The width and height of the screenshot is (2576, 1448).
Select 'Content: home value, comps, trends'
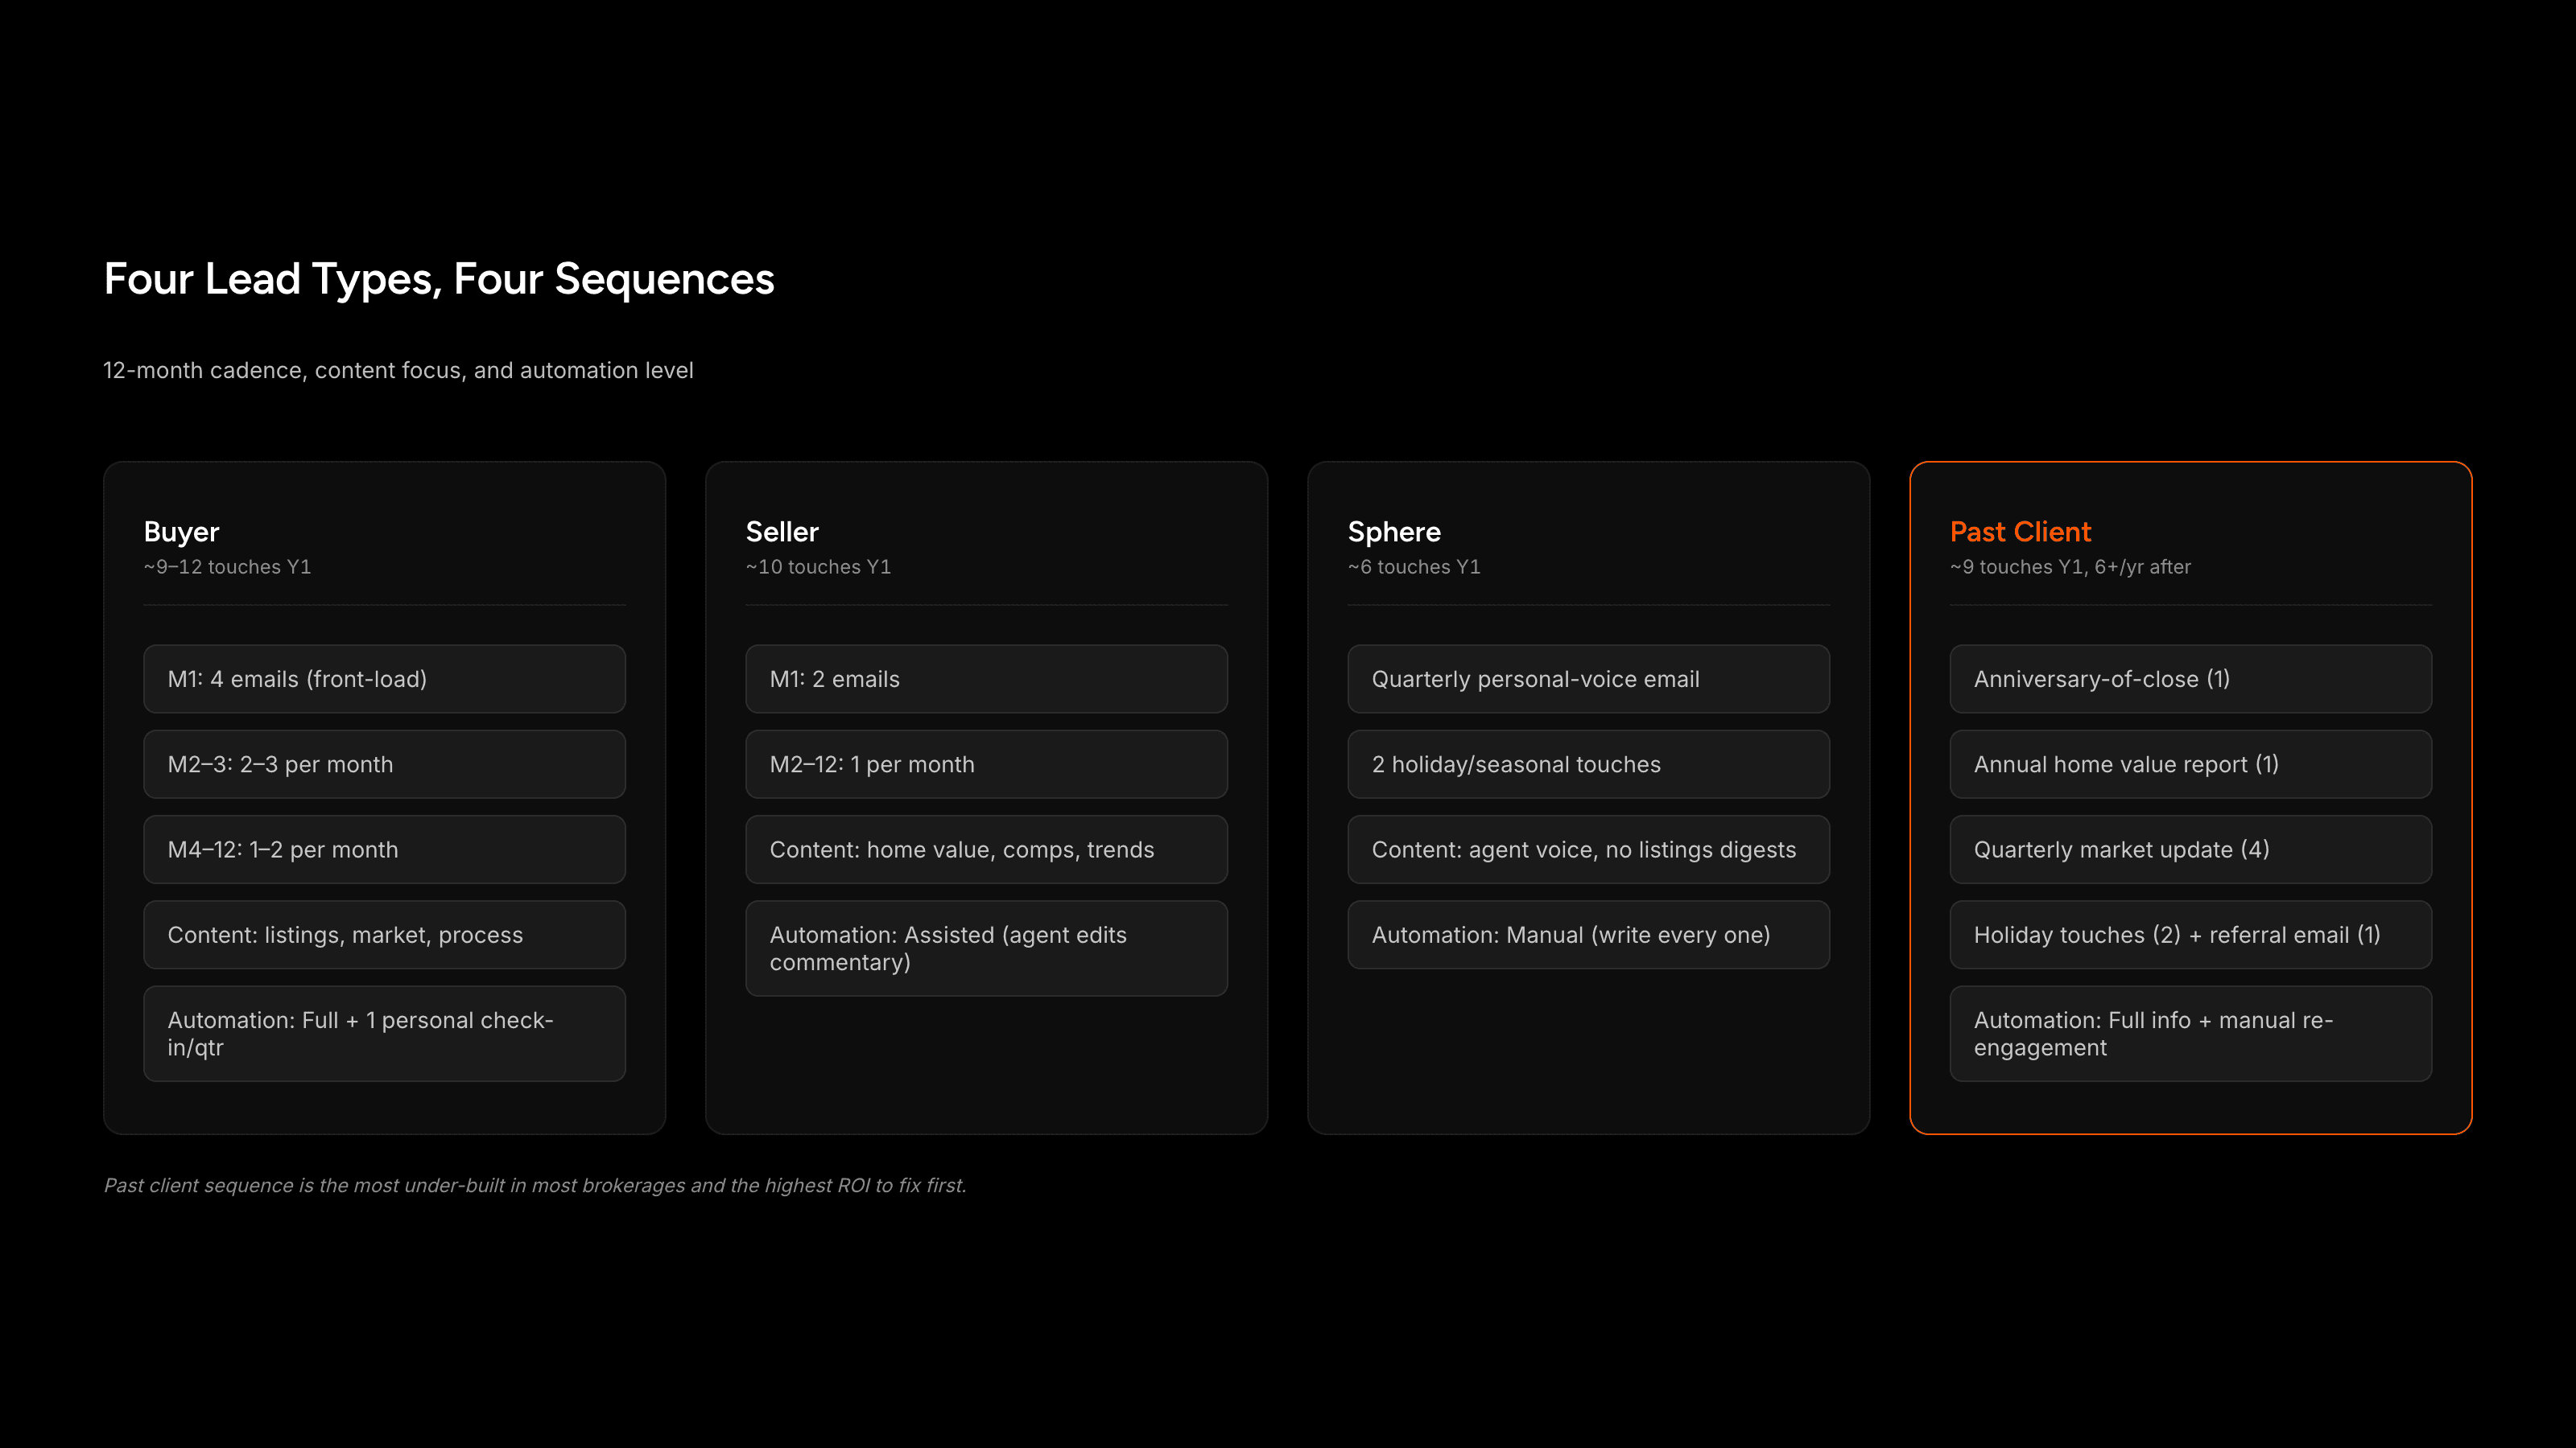pos(987,849)
